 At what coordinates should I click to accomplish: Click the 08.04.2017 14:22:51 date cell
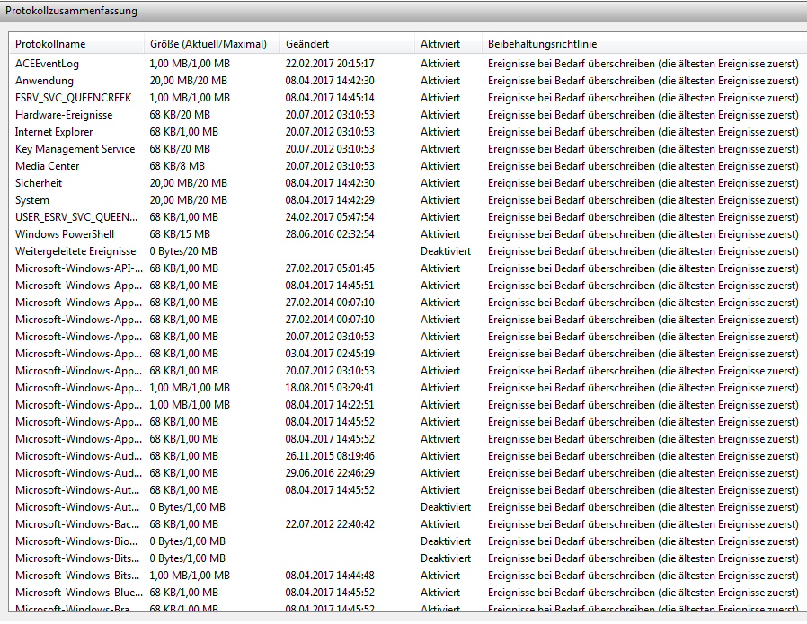[330, 405]
